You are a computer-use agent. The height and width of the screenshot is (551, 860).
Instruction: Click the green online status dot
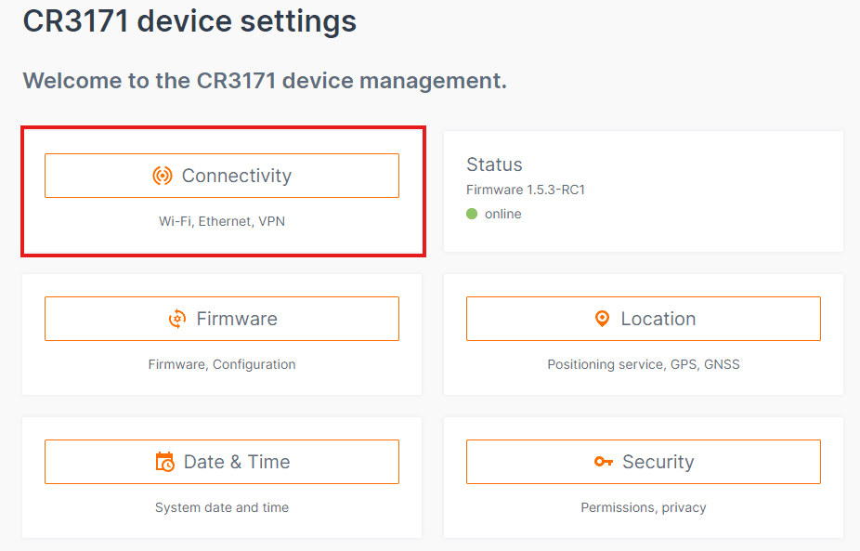tap(472, 214)
